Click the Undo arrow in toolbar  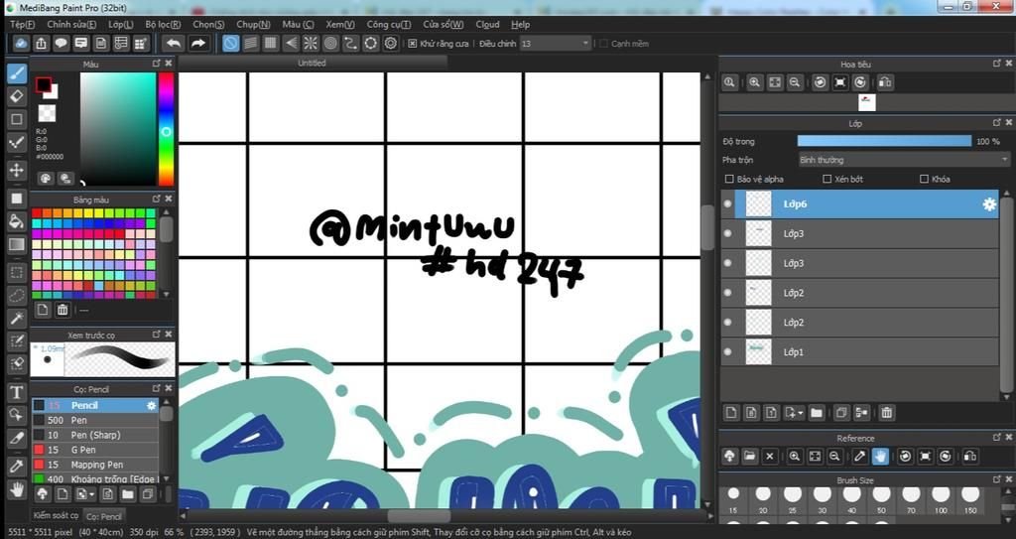click(x=173, y=44)
